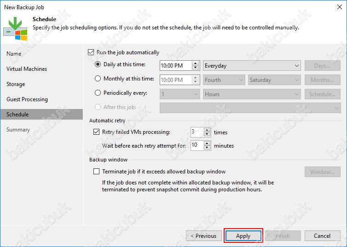This screenshot has height=247, width=347.
Task: Enable Terminate job if exceeds backup window
Action: click(96, 172)
